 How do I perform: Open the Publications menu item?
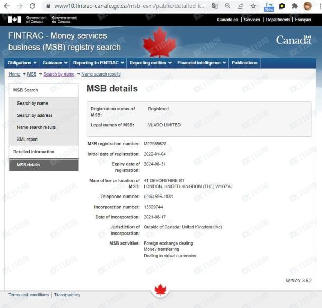[244, 63]
